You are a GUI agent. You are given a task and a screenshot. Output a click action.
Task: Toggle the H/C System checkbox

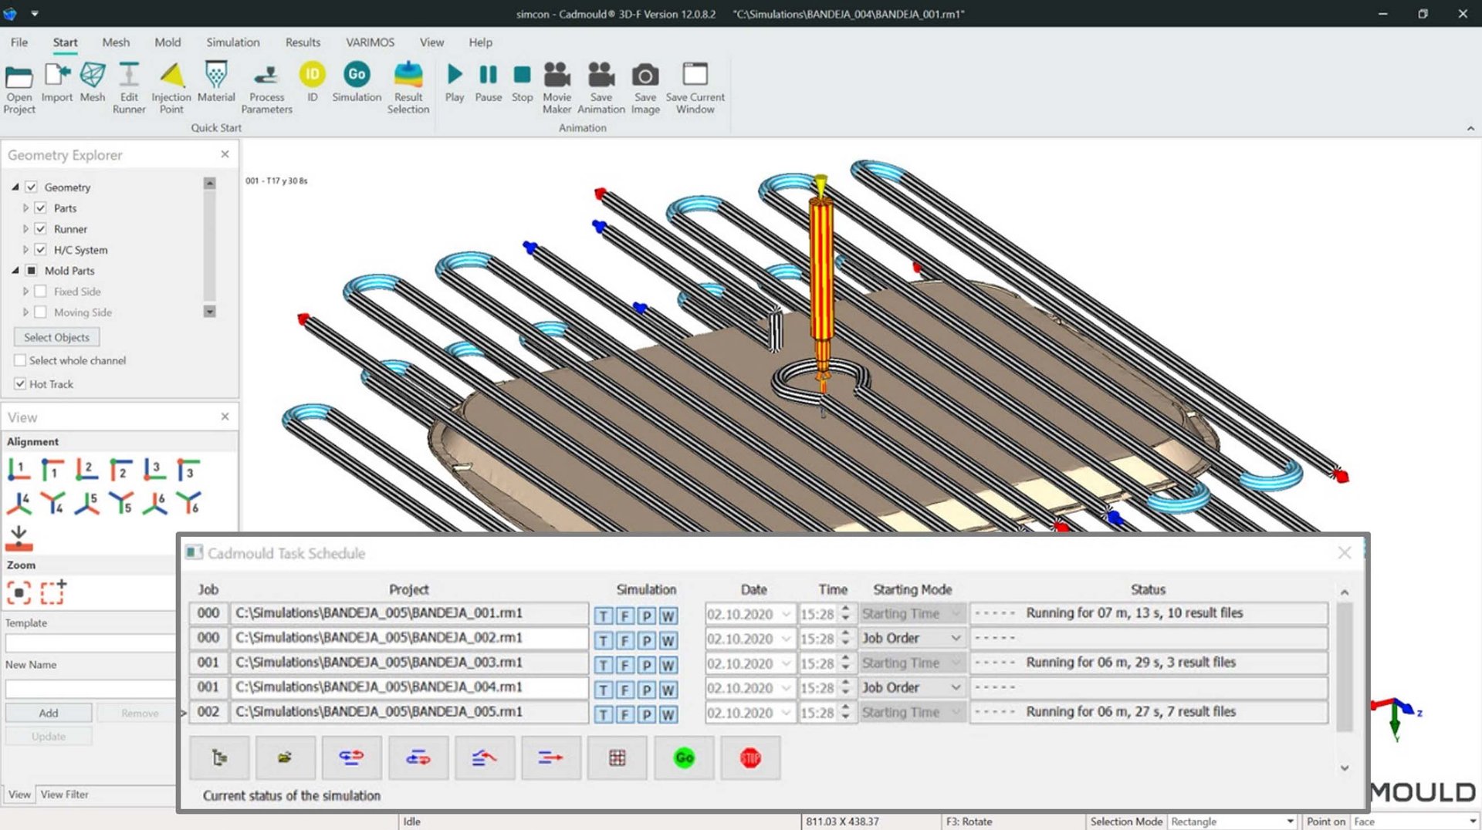41,249
